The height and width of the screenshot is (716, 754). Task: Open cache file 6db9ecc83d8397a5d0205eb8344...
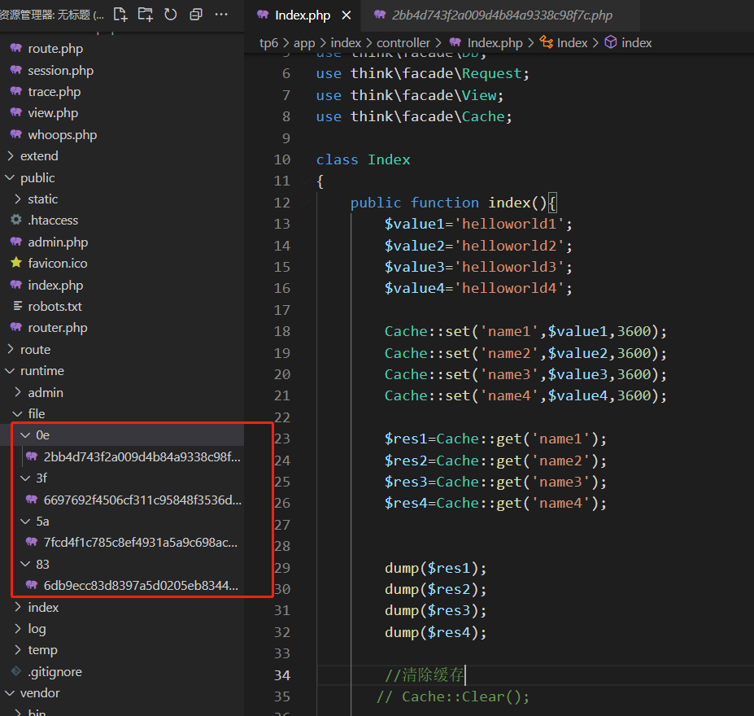point(141,586)
